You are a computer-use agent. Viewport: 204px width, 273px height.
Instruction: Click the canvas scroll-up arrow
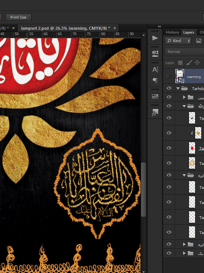(144, 35)
